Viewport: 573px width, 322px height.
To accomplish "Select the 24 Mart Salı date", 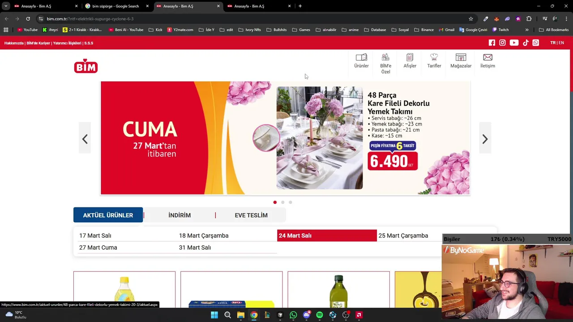I will [327, 236].
